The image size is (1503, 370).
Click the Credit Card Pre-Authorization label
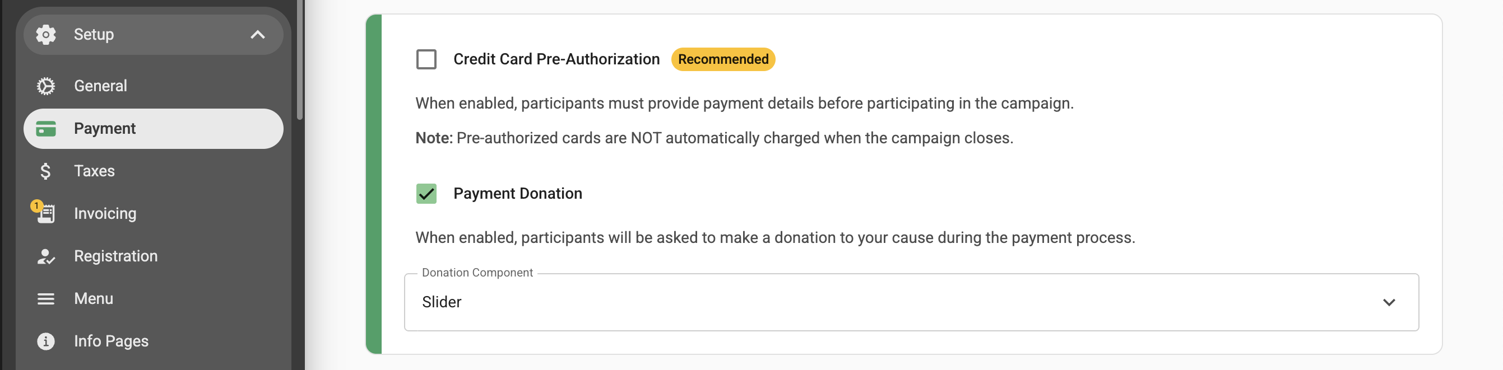[556, 59]
